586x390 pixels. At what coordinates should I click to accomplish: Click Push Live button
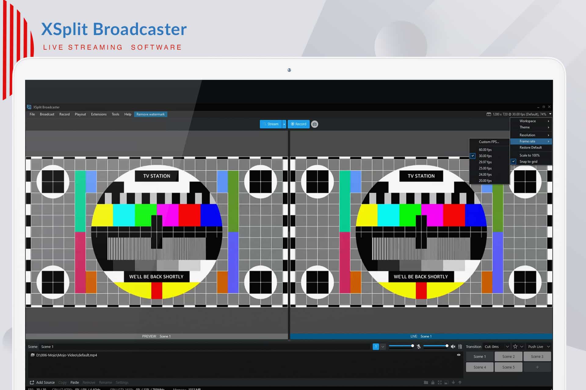coord(536,347)
